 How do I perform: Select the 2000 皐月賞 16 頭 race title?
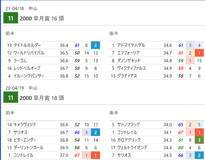coord(42,18)
